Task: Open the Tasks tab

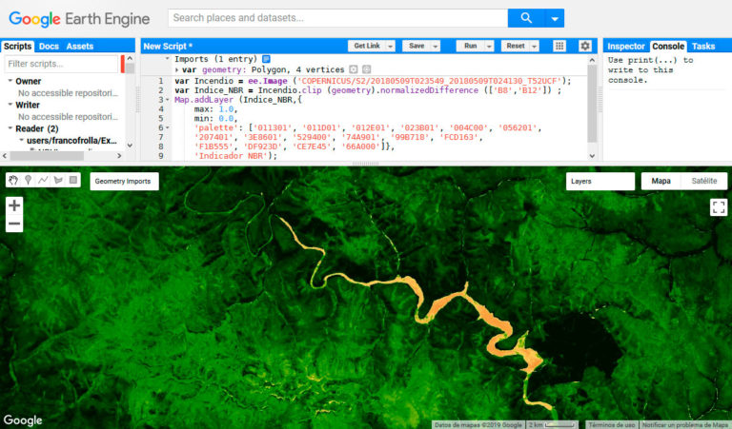Action: 703,46
